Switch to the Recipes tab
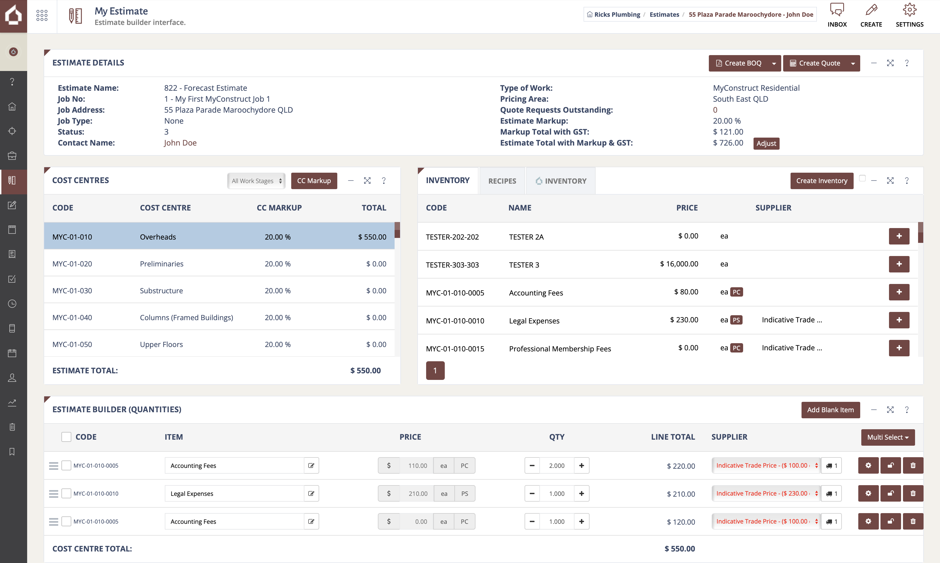Screen dimensions: 940x563 click(502, 181)
